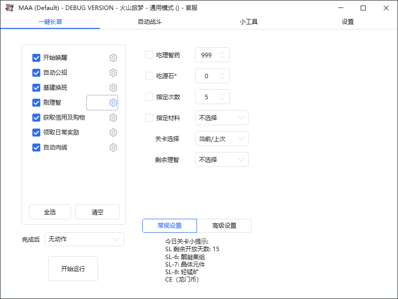Open settings gear for 开始唤醒 task
The image size is (398, 299).
(113, 58)
